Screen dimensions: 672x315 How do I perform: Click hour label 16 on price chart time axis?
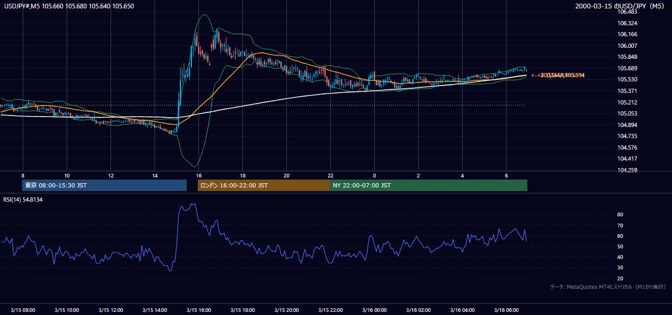(198, 175)
